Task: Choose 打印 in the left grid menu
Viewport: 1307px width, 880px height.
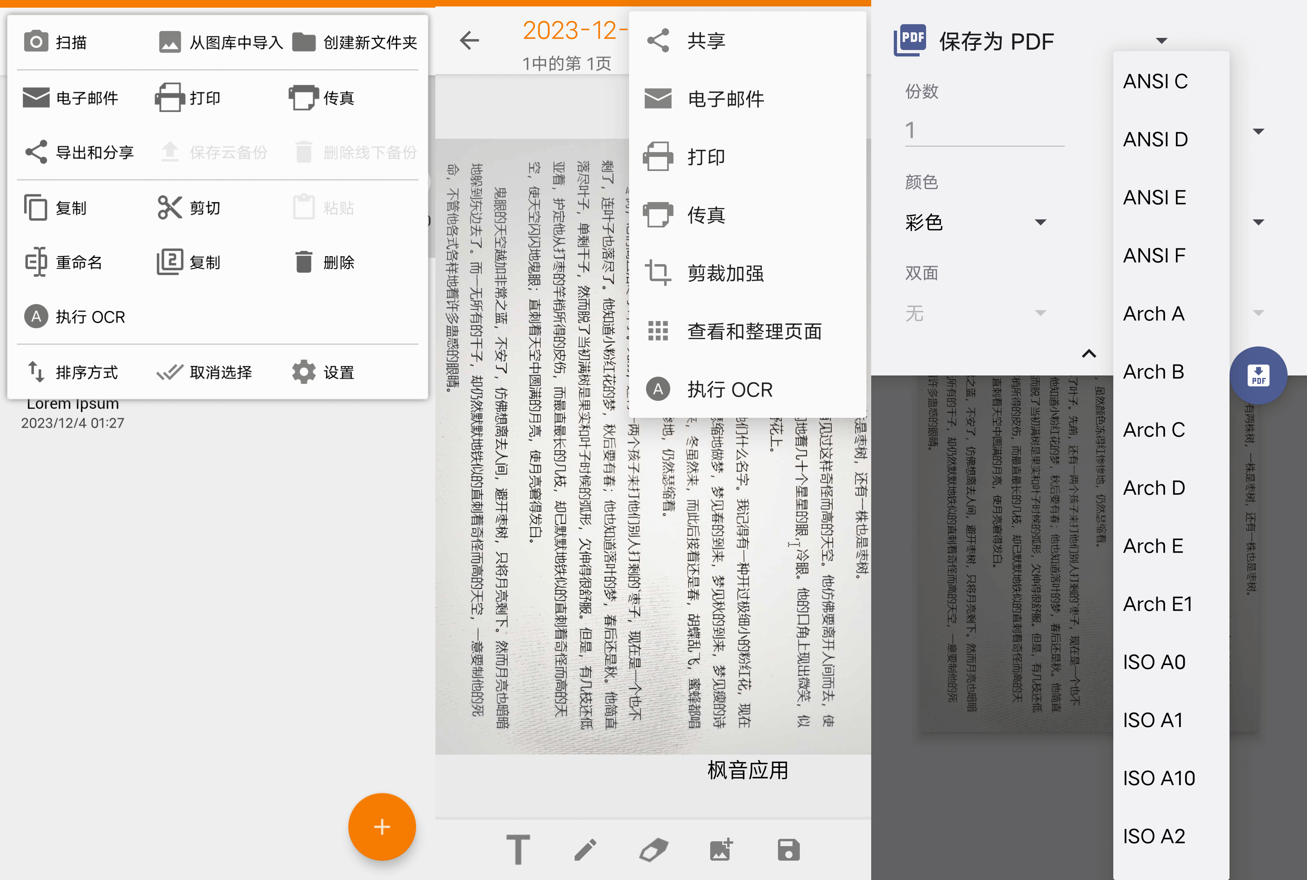Action: tap(188, 98)
